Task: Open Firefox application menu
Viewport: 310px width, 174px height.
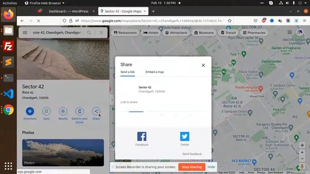Action: coord(305,20)
